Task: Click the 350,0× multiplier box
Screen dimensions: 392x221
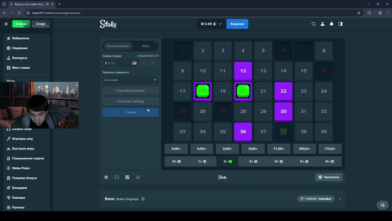Action: coord(304,149)
